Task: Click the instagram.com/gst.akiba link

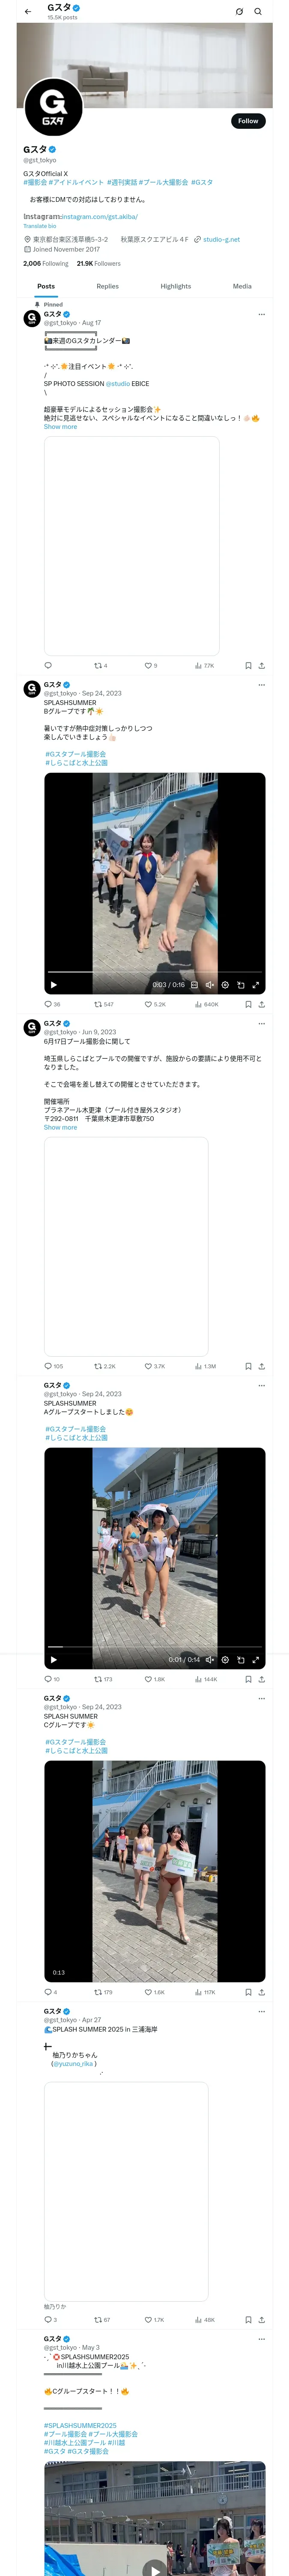Action: [x=100, y=216]
